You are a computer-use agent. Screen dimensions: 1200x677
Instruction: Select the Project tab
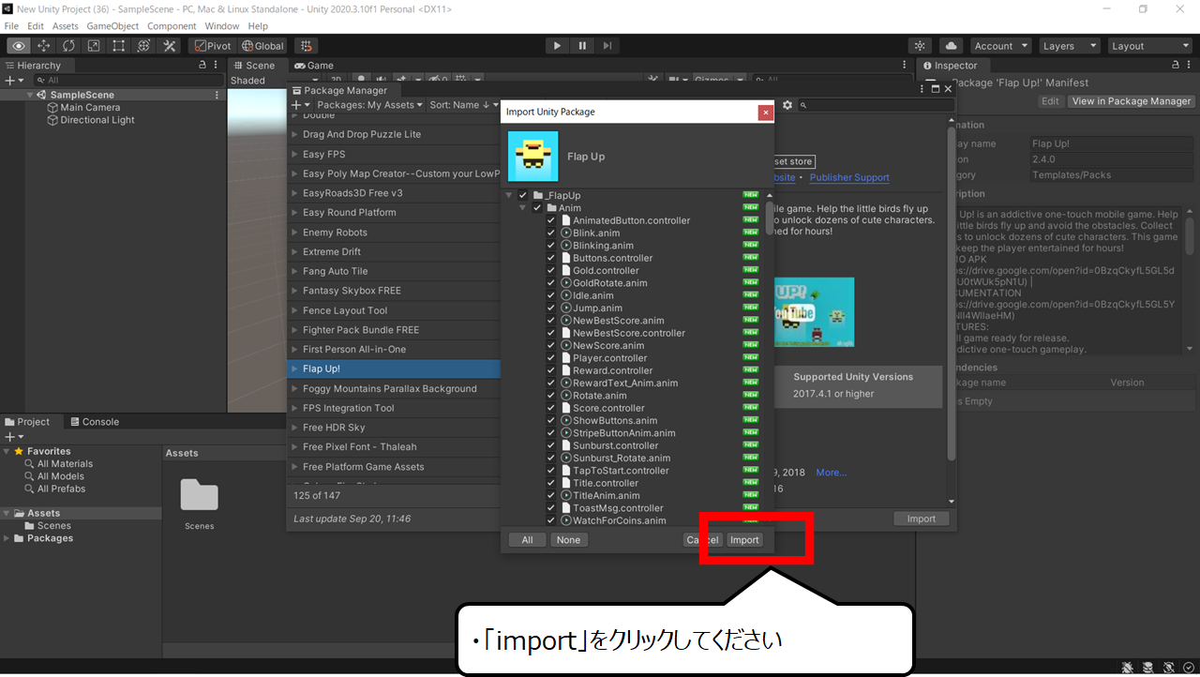pyautogui.click(x=27, y=422)
